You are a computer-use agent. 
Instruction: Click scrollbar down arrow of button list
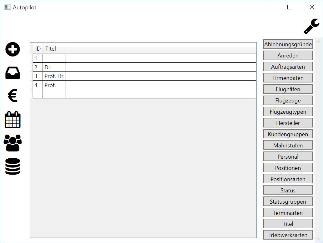(x=318, y=239)
